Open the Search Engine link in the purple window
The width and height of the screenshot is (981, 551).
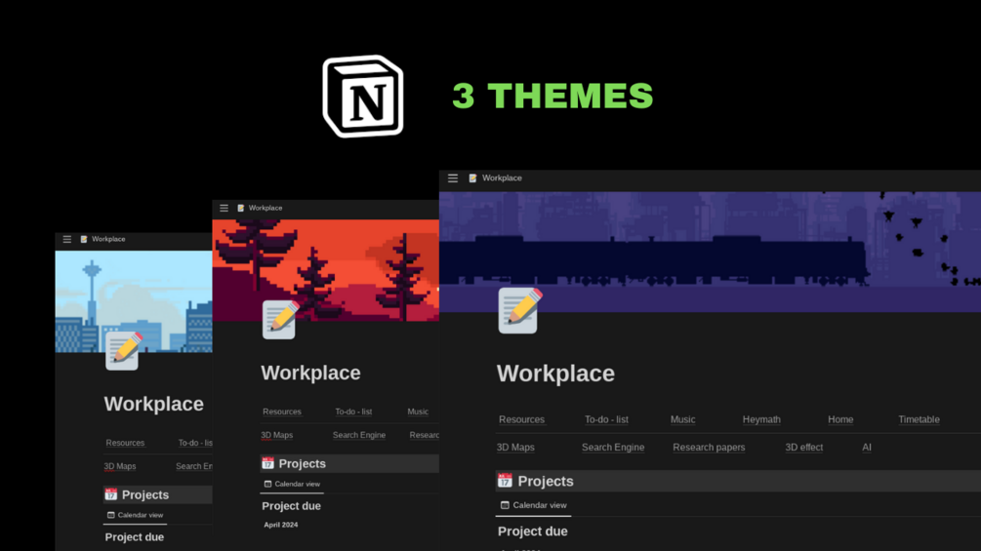point(613,448)
